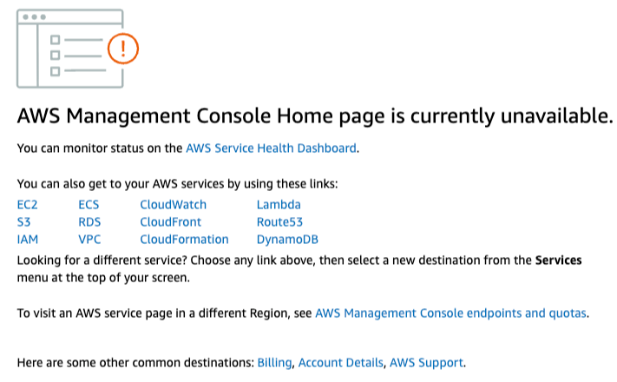Image resolution: width=617 pixels, height=382 pixels.
Task: Open the CloudWatch link
Action: 174,205
